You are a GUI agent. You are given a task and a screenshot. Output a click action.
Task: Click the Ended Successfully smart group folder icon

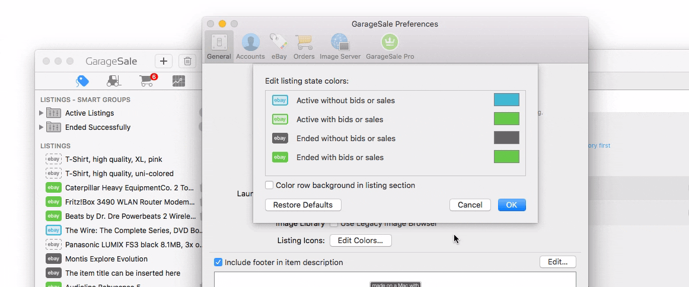(x=53, y=127)
